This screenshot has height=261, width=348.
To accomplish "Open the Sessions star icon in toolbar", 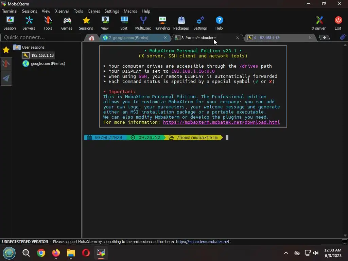I will tap(86, 23).
